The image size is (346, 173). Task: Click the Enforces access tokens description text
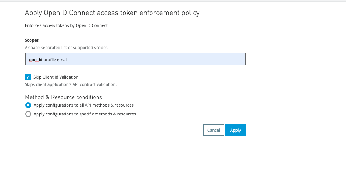click(67, 26)
